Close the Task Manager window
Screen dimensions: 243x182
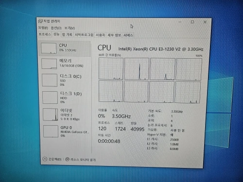coord(205,22)
